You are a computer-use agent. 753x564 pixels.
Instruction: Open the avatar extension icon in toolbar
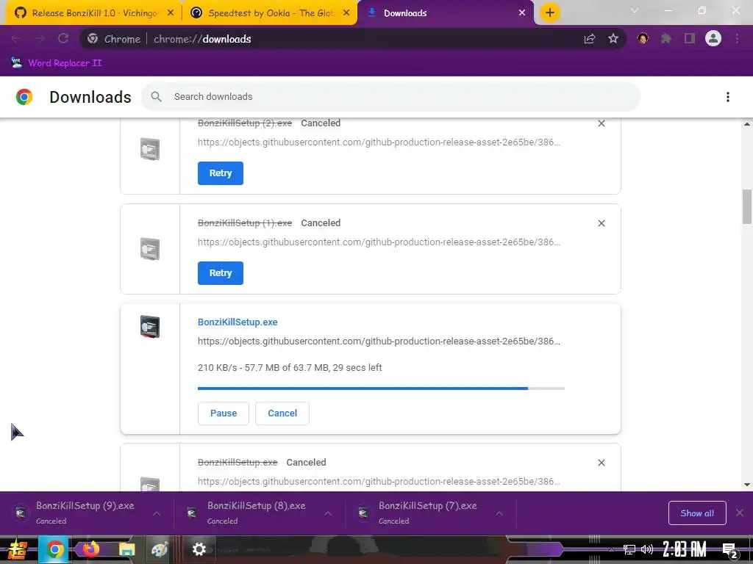(643, 38)
